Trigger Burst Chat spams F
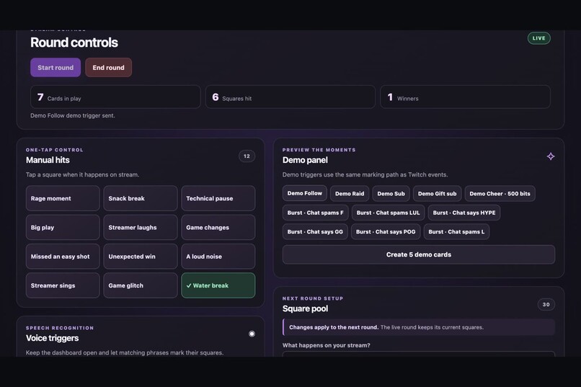 315,213
